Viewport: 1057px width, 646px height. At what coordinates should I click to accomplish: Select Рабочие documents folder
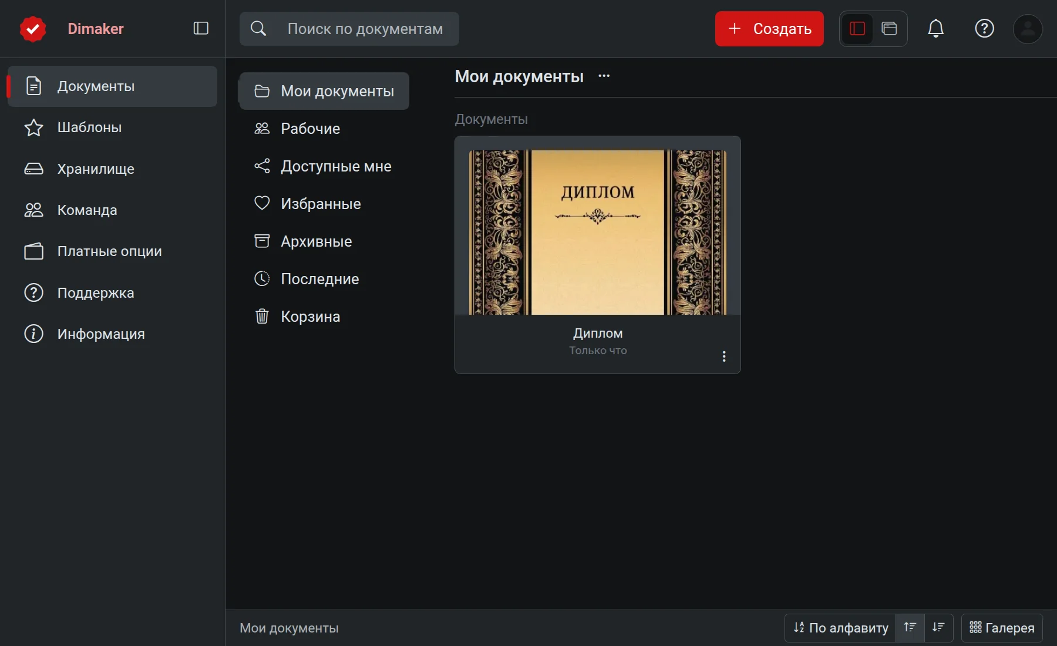[x=324, y=129]
